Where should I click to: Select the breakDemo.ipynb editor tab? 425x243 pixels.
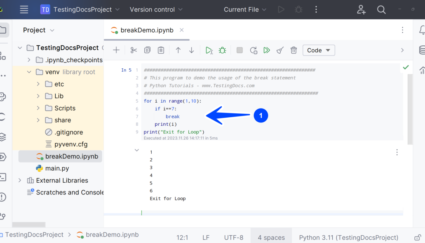(x=147, y=30)
